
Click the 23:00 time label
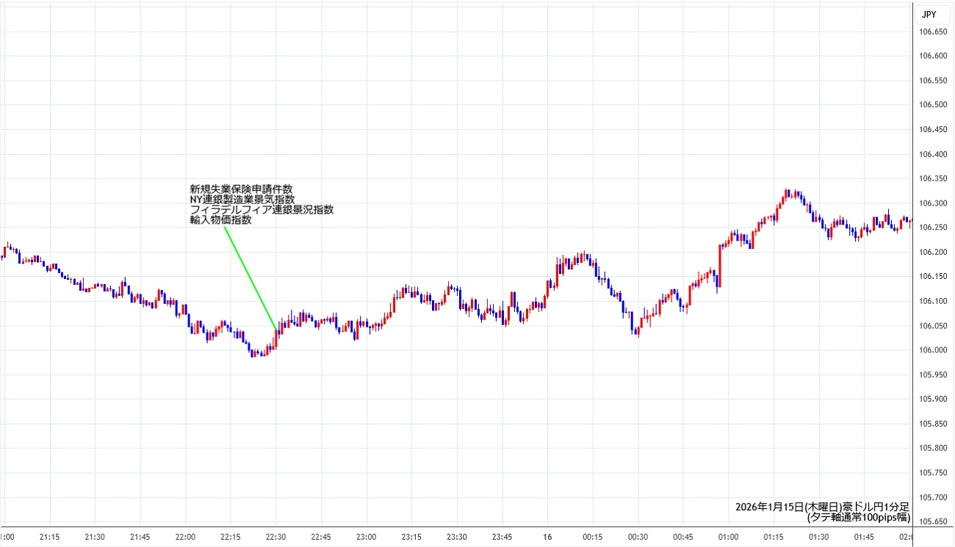[x=366, y=537]
